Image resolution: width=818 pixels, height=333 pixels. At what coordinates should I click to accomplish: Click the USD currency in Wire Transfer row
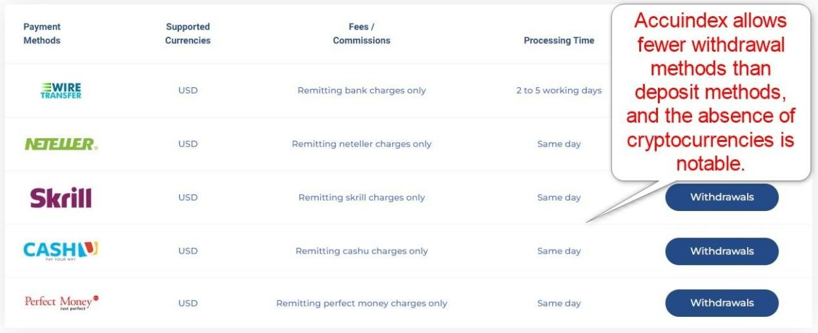click(x=188, y=90)
